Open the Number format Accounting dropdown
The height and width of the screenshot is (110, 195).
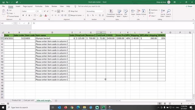[x=103, y=11]
